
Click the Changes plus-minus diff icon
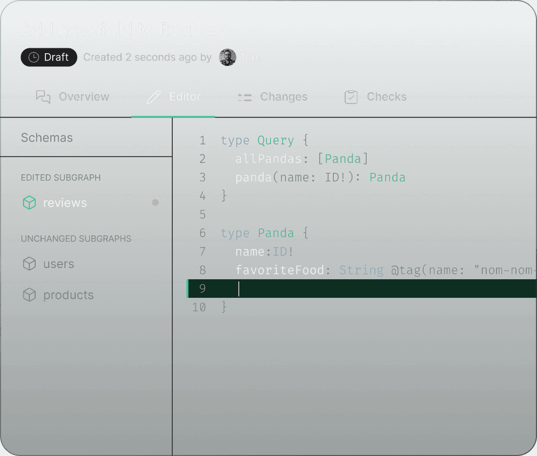point(244,97)
